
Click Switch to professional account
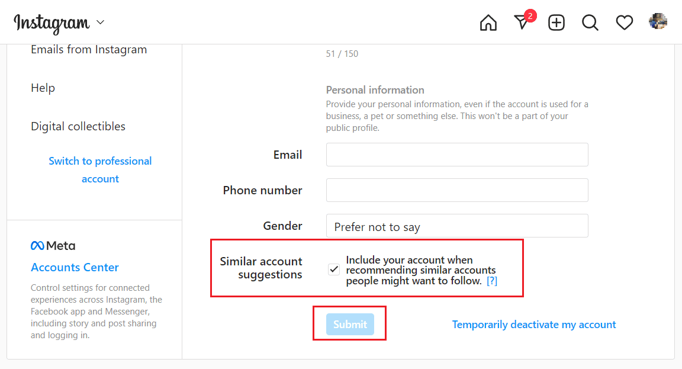pos(100,169)
